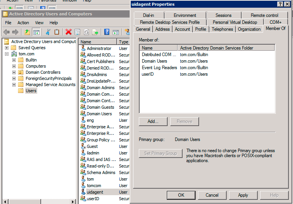
Task: Select the Users folder in the tree
Action: tap(31, 91)
